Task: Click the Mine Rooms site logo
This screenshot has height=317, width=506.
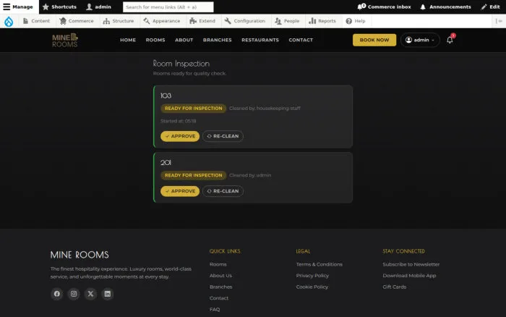Action: 65,40
